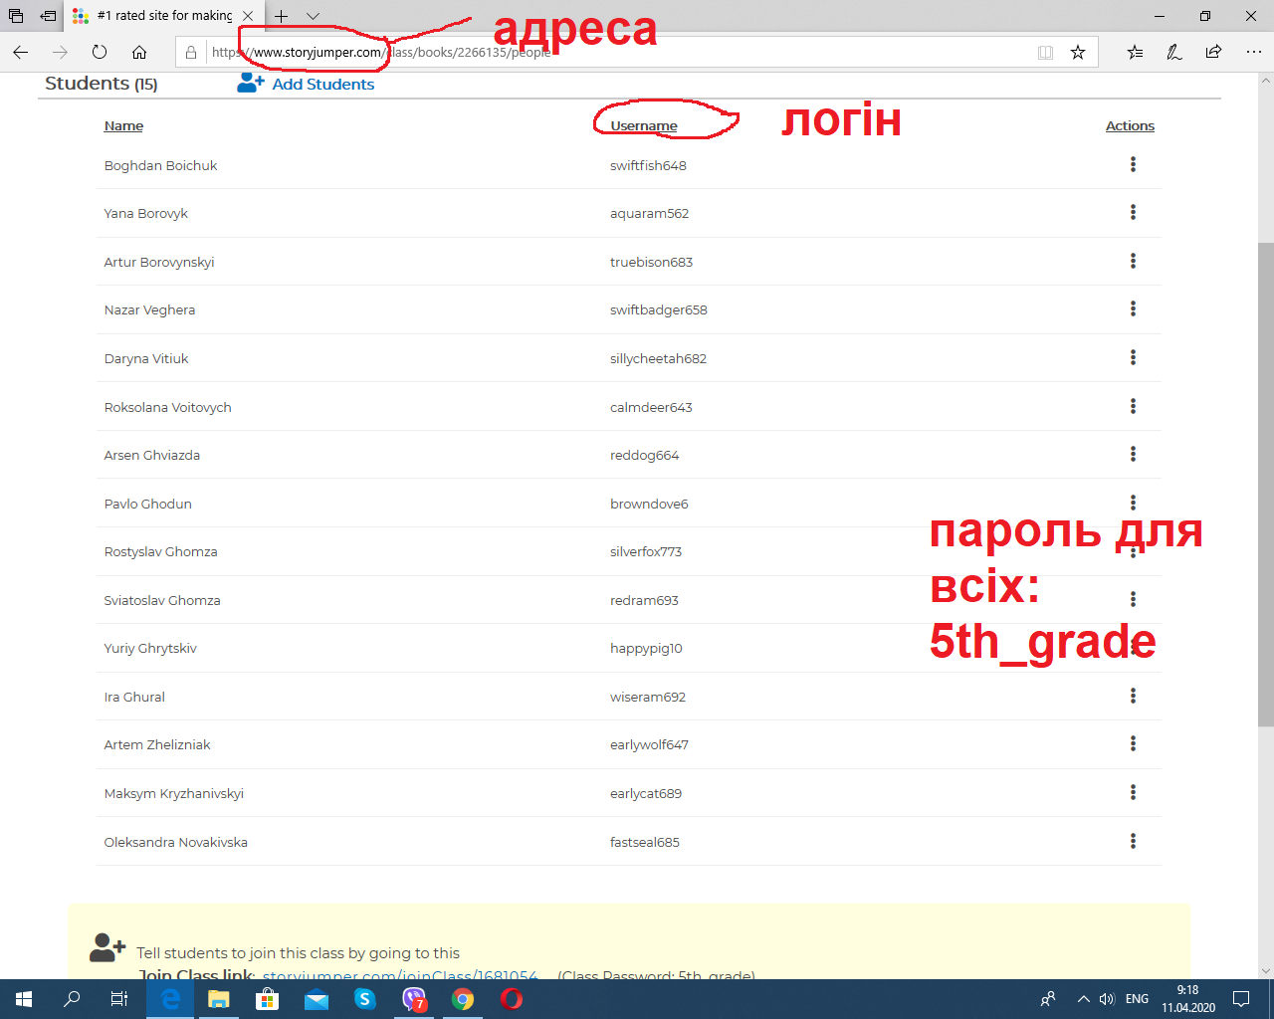Add page to favorites with star icon

(x=1078, y=53)
